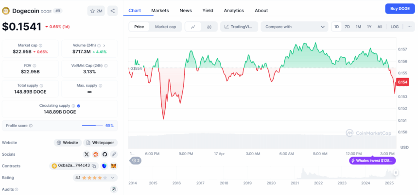Click the chain link icon in Socials
The height and width of the screenshot is (195, 418).
114,154
